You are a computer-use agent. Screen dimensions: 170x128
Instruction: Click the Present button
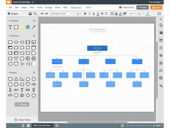142,8
